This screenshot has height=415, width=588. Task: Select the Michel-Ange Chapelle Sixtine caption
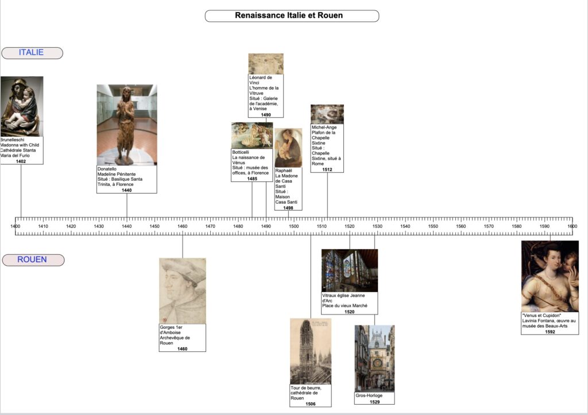tap(326, 145)
